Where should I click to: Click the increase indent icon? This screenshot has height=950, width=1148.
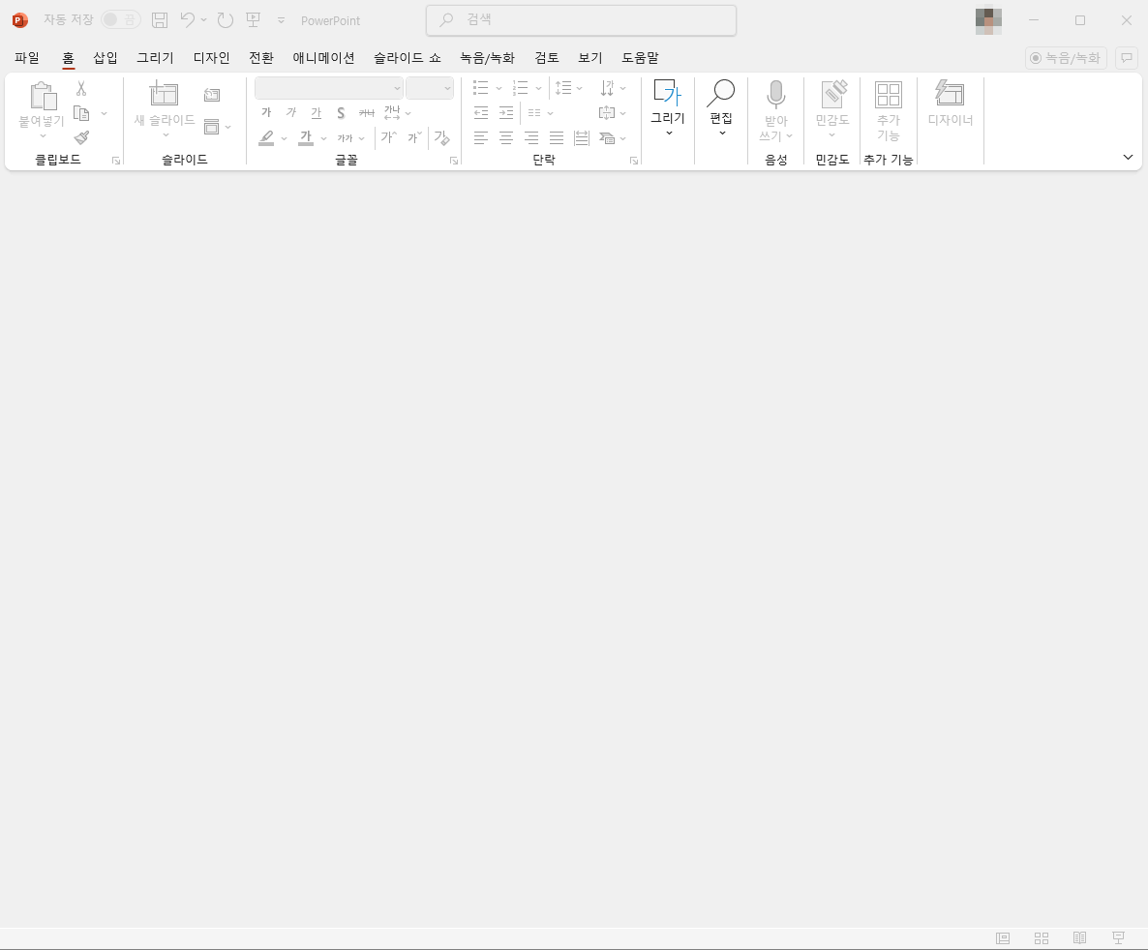click(x=506, y=113)
